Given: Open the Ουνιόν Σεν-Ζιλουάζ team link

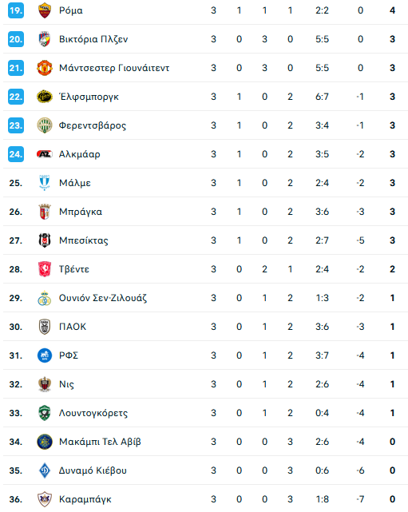Looking at the screenshot, I should point(103,298).
